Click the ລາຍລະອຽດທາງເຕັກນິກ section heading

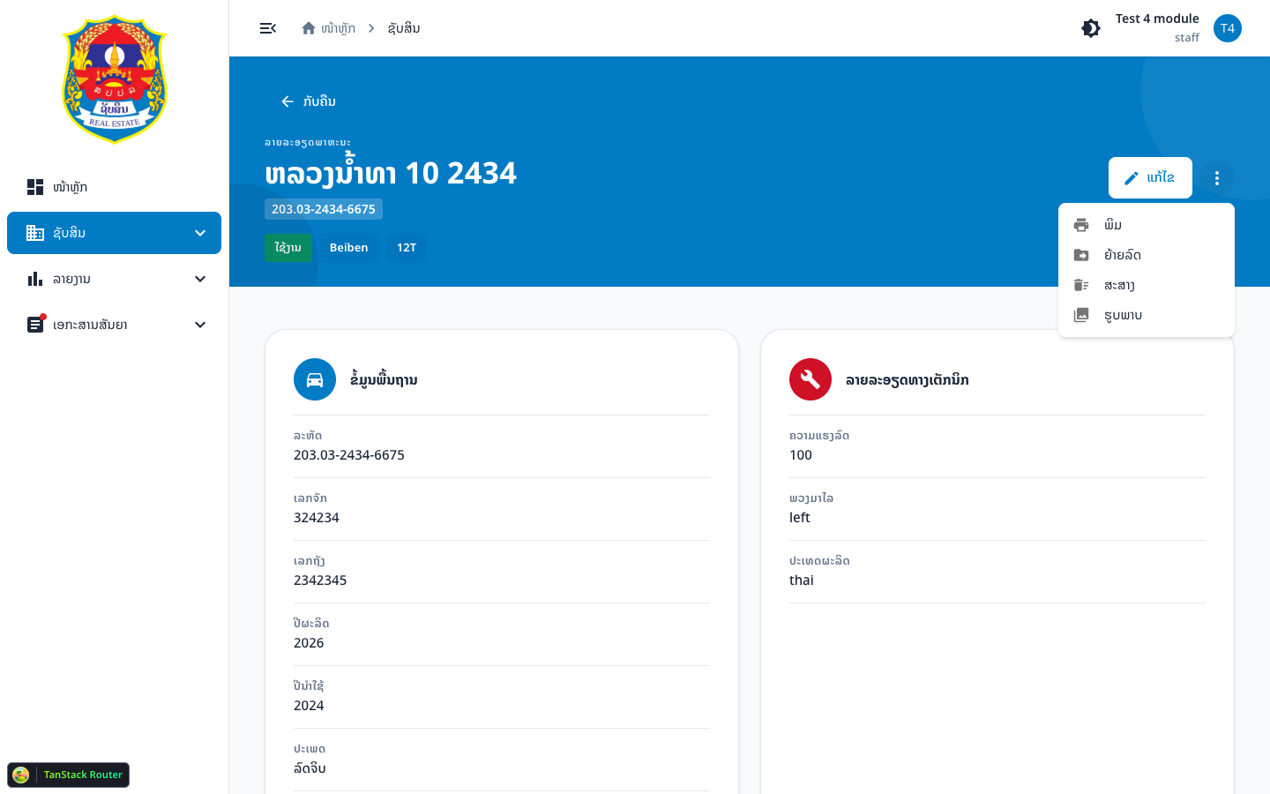point(908,380)
